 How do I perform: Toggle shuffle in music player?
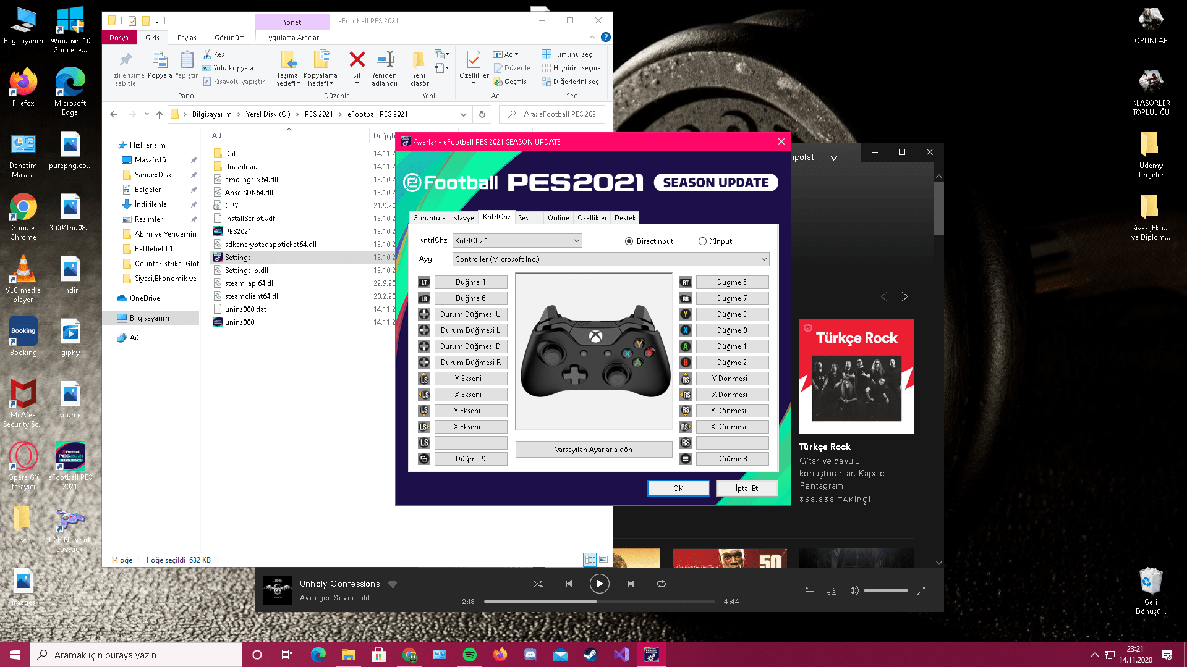[x=538, y=584]
